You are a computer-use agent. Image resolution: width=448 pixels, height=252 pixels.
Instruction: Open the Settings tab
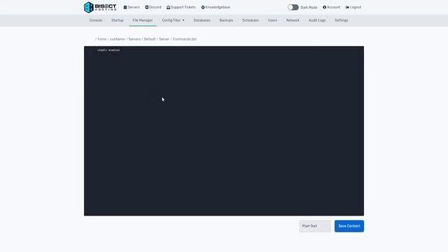pyautogui.click(x=342, y=20)
